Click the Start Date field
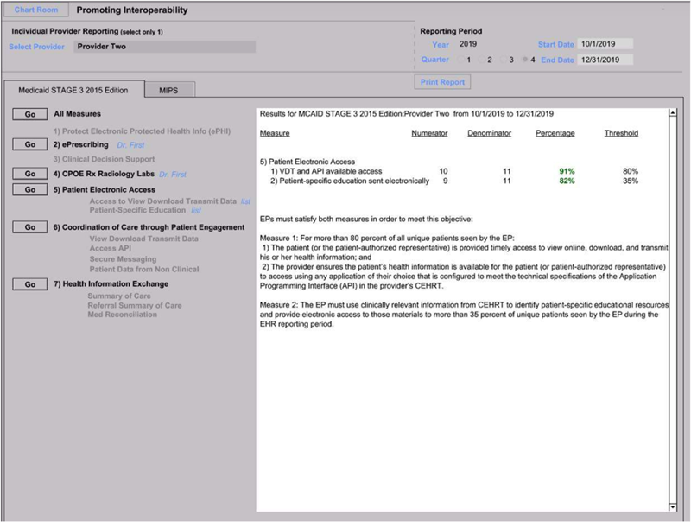This screenshot has height=522, width=691. tap(608, 43)
